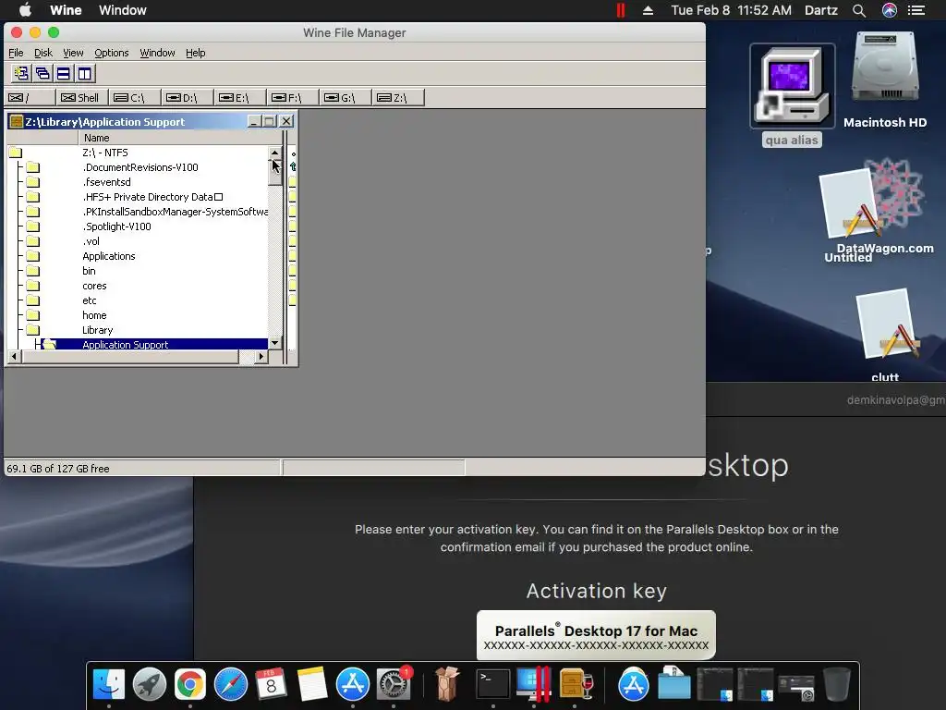Open the File menu

click(16, 53)
